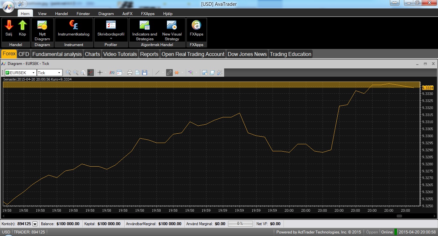Open the Reports tab
Image resolution: width=438 pixels, height=236 pixels.
click(149, 54)
